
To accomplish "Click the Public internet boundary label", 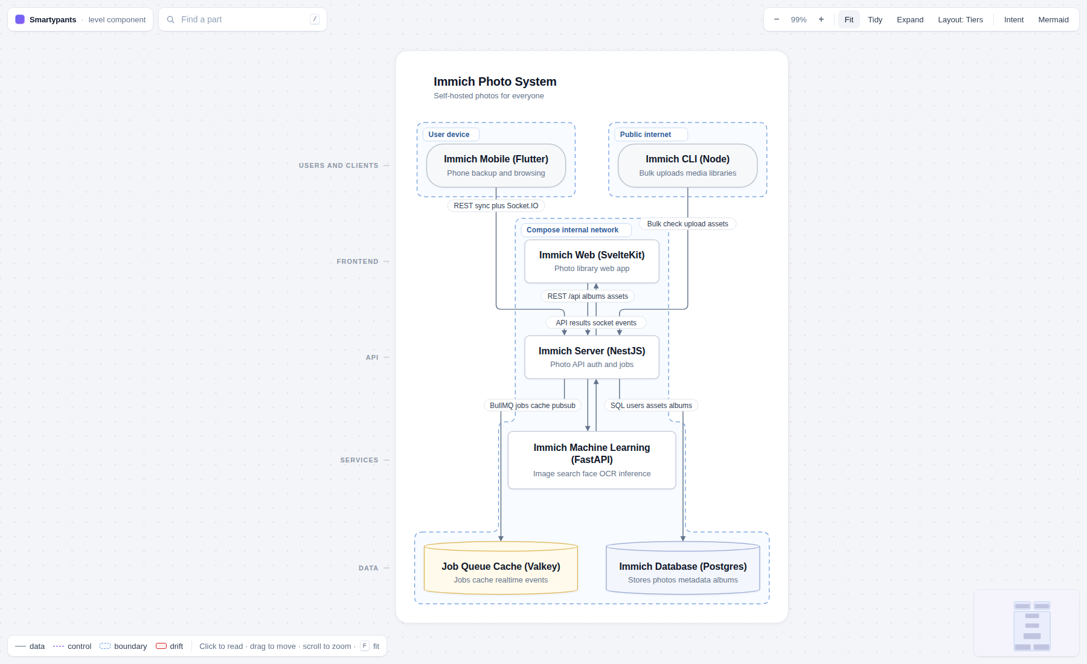I will pos(651,135).
